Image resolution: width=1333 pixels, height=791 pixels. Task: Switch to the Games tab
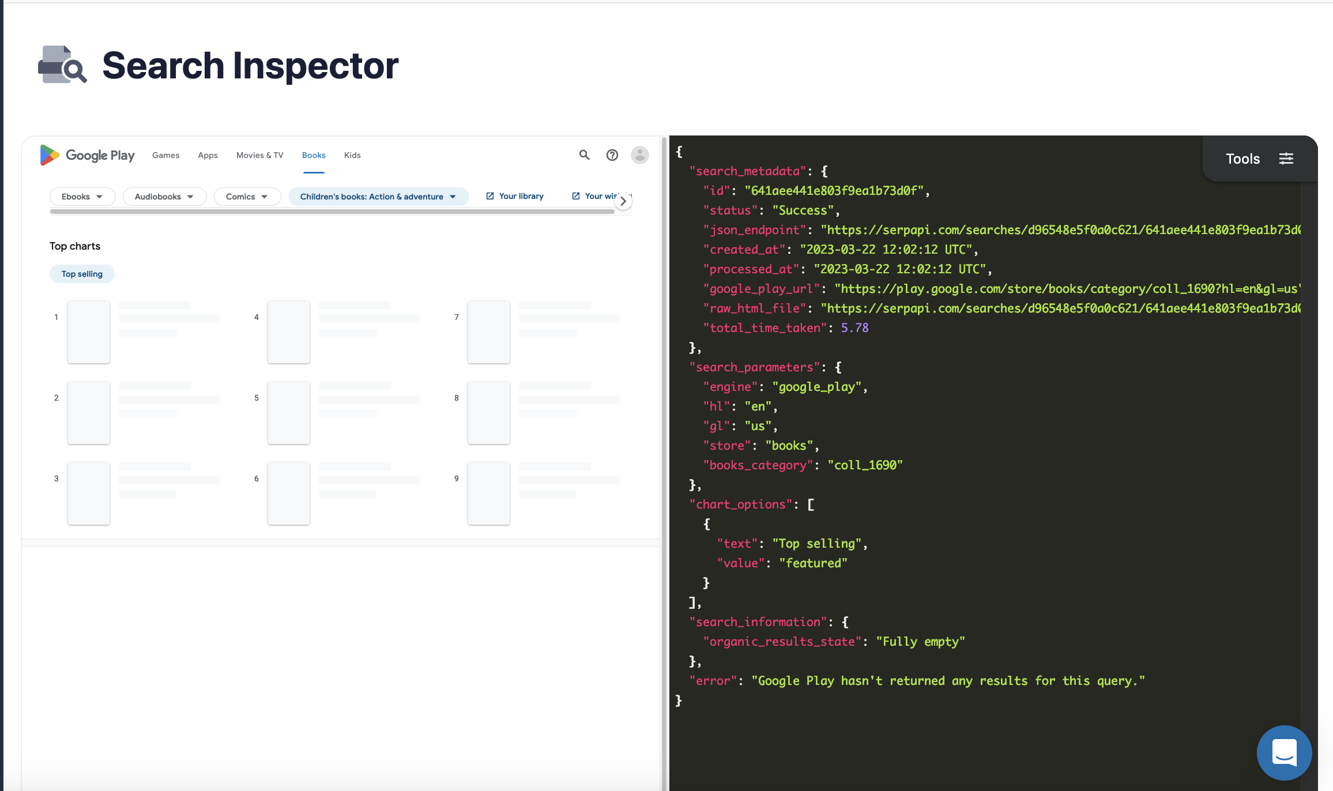pos(165,155)
